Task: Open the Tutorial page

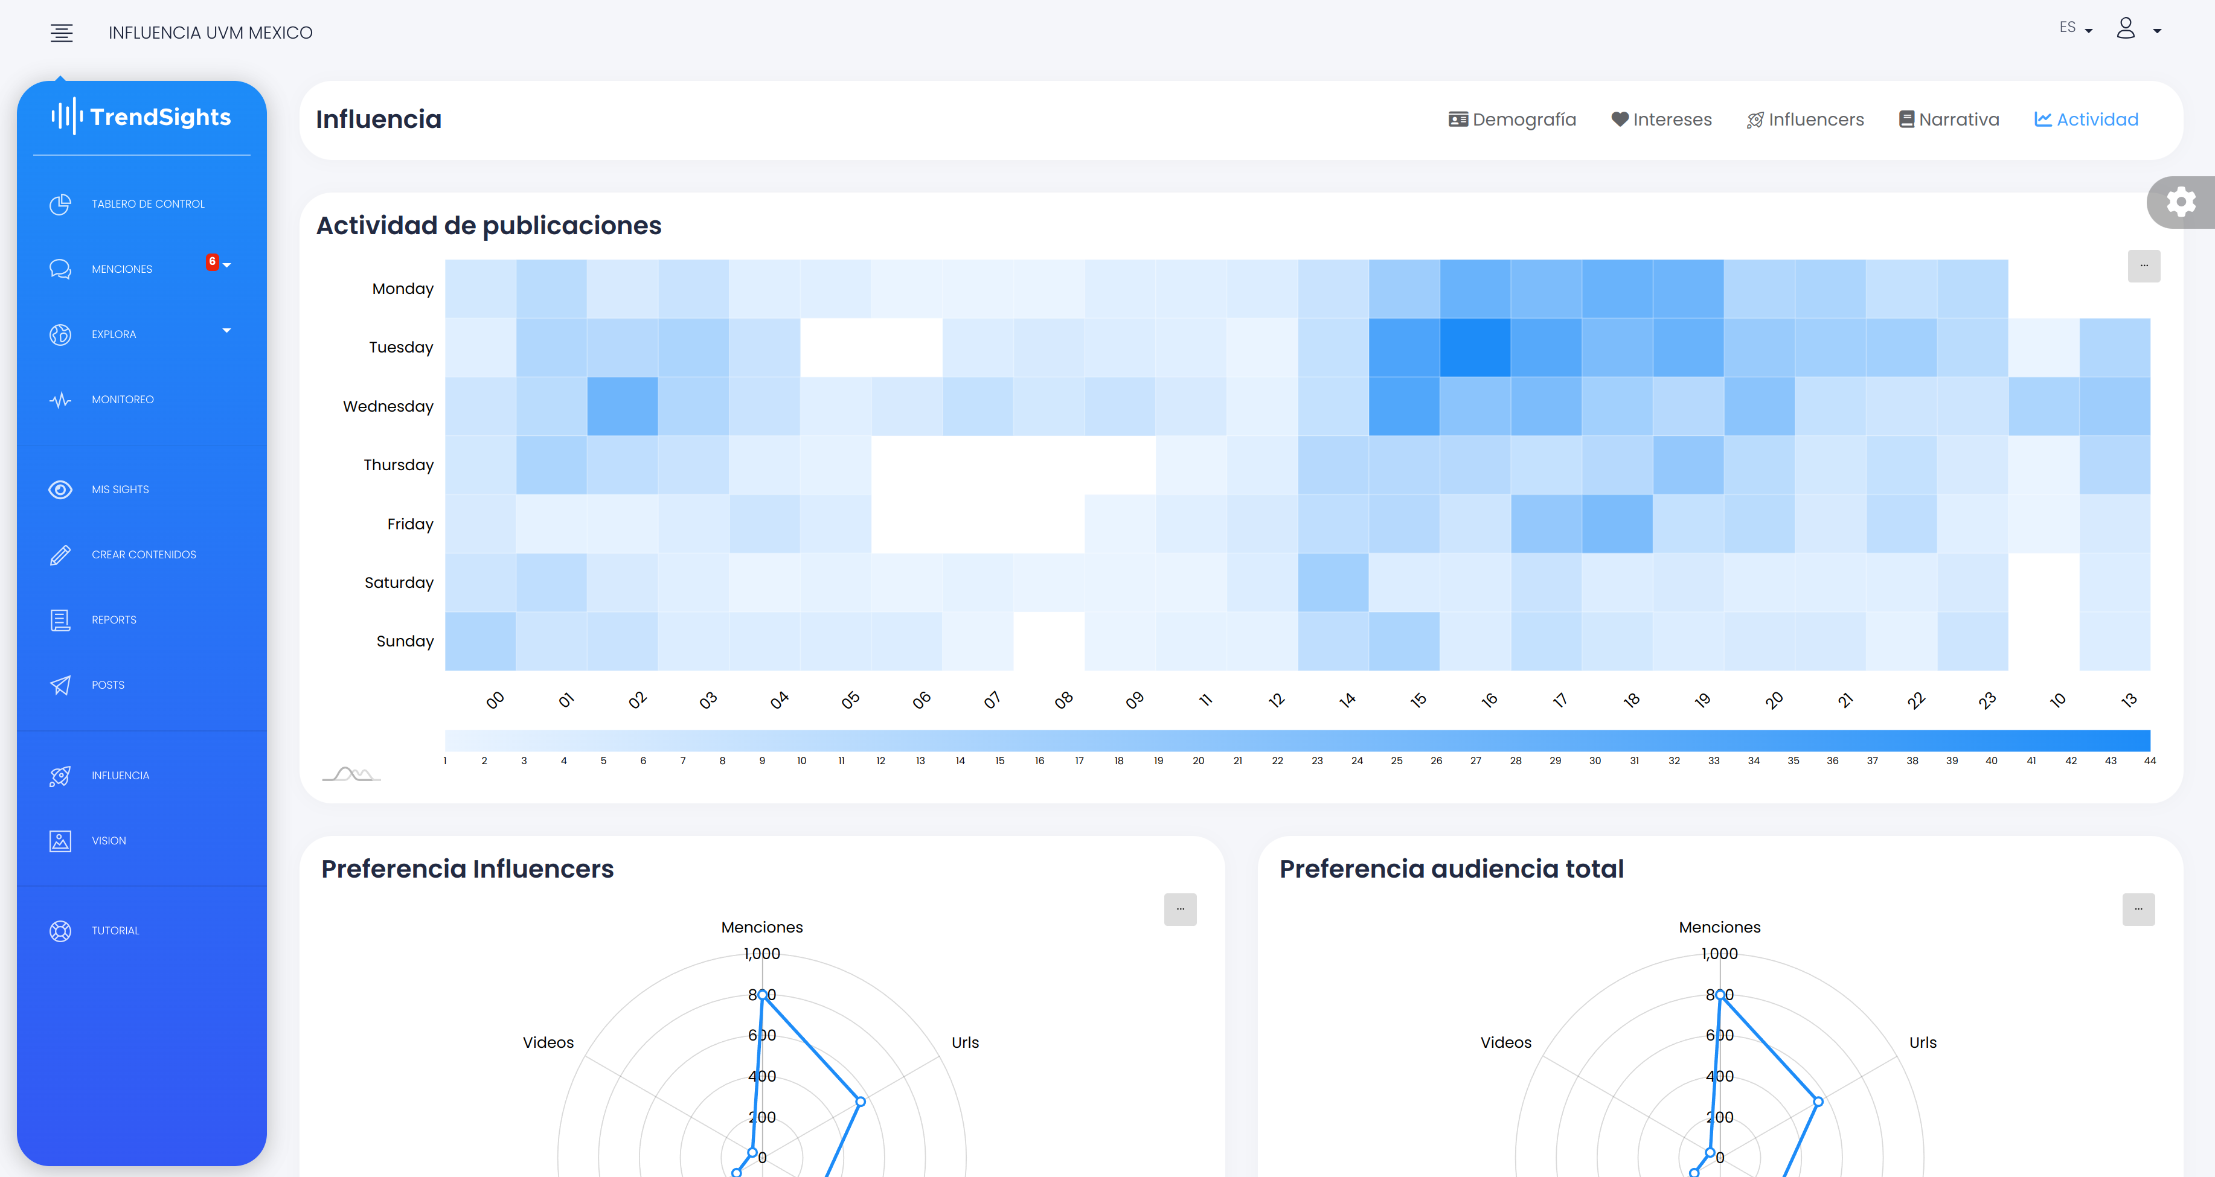Action: point(115,930)
